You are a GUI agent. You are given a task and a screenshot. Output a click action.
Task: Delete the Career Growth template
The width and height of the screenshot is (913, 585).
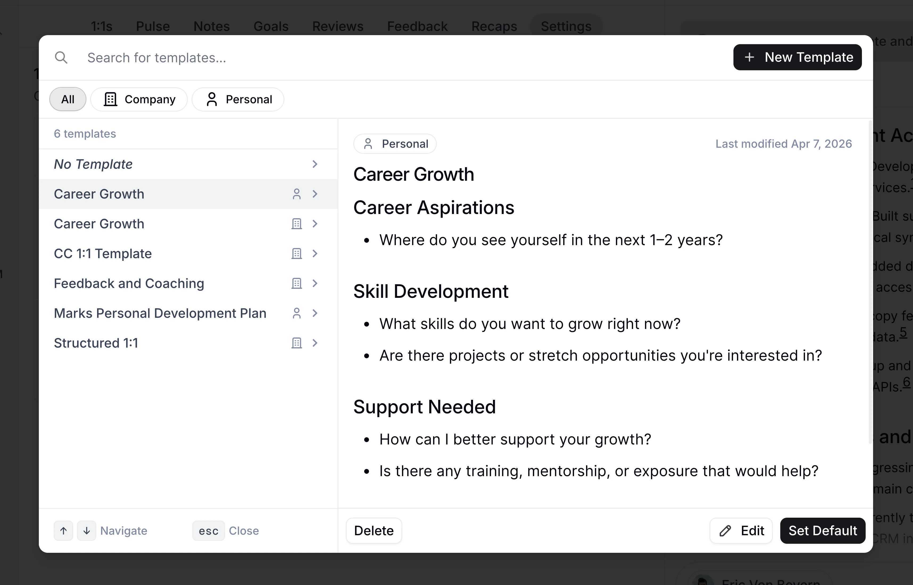[373, 530]
